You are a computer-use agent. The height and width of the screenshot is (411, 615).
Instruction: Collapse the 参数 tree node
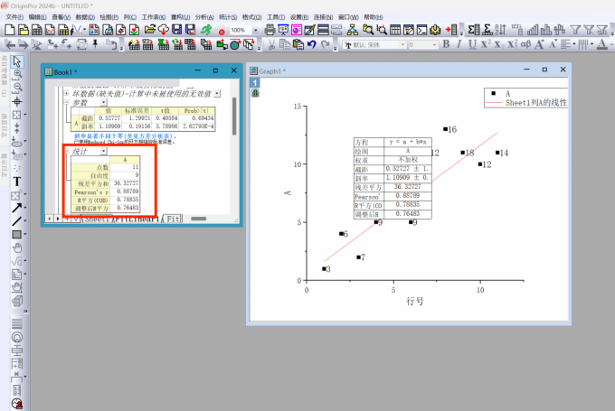pyautogui.click(x=66, y=102)
